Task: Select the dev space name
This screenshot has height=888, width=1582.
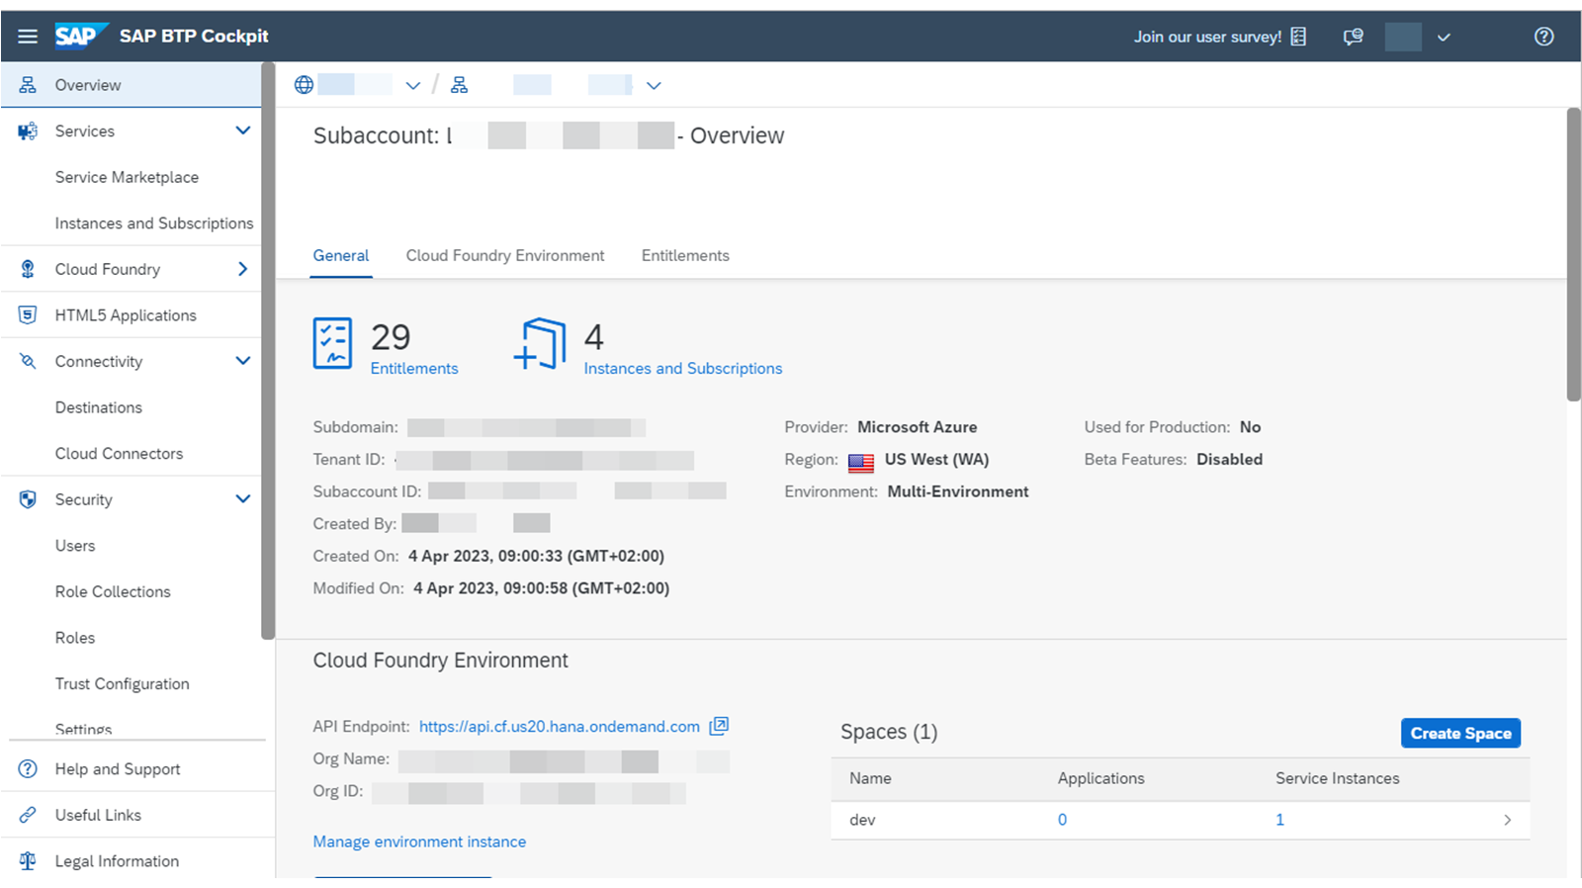Action: click(862, 820)
